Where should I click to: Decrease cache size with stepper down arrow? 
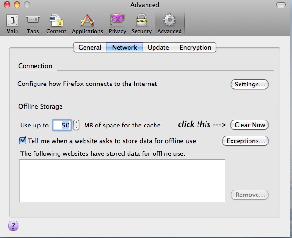pyautogui.click(x=76, y=127)
